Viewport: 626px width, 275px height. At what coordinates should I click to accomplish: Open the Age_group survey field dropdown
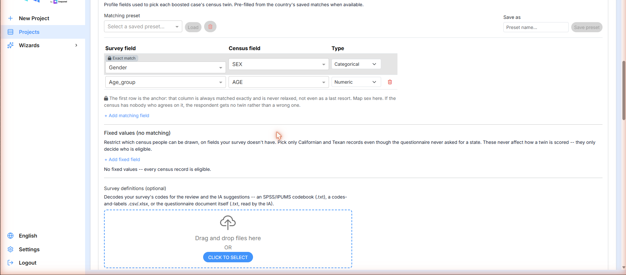click(166, 82)
